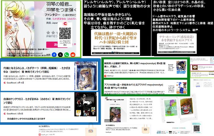Open the 白銀のケンタウロス dark cover thumbnail
Image resolution: width=214 pixels, height=136 pixels.
point(85,104)
